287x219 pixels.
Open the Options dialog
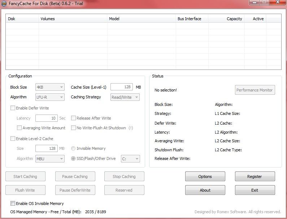tap(205, 176)
